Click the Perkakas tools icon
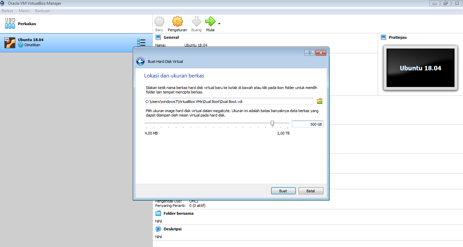Screen dimensions: 463x247 coord(10,23)
